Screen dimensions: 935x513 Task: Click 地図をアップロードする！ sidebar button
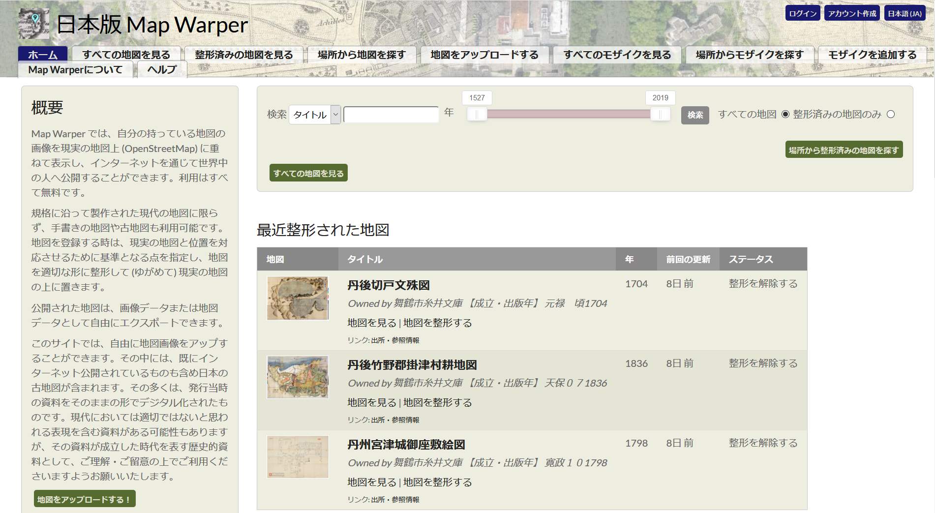tap(85, 499)
